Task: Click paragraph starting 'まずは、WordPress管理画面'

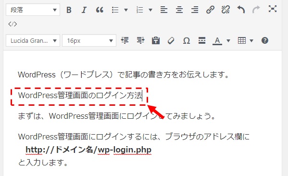Action: [x=117, y=116]
